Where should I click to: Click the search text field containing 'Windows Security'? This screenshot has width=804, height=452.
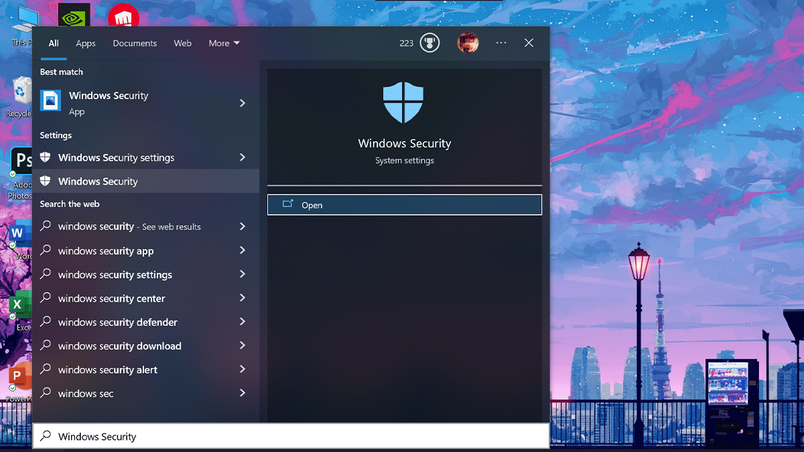pos(291,436)
